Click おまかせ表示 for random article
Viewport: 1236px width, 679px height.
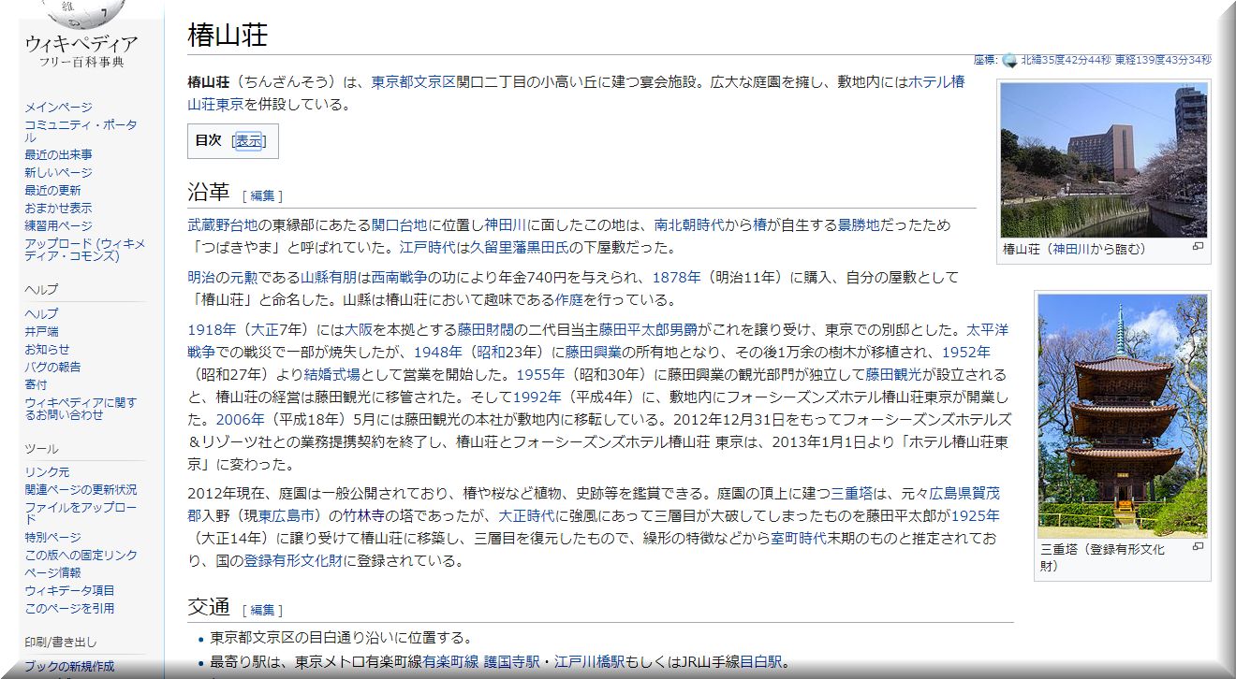point(58,208)
